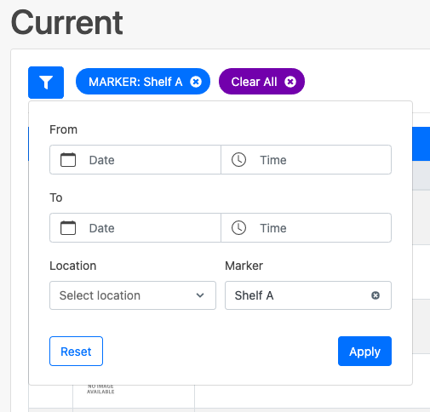The height and width of the screenshot is (412, 430).
Task: Click the Reset button
Action: click(x=76, y=352)
